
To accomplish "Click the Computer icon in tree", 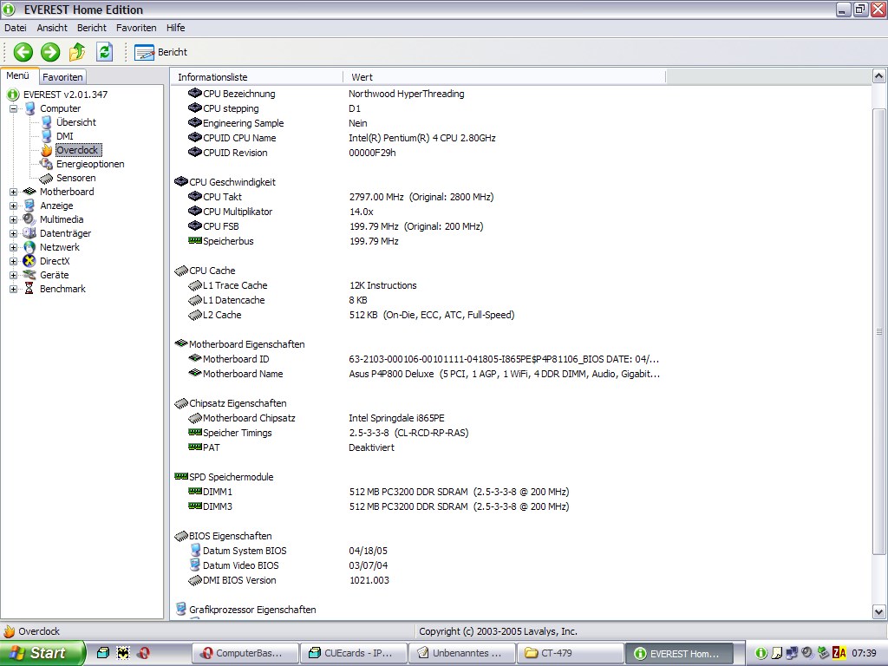I will click(29, 108).
